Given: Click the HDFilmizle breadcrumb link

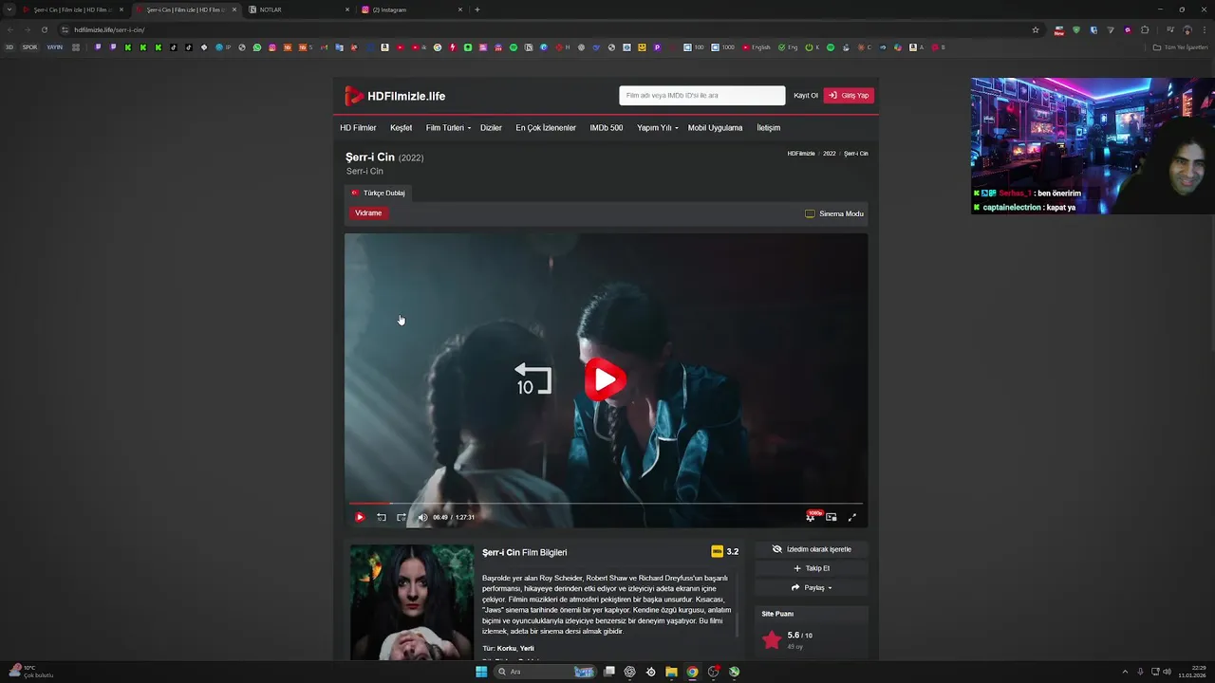Looking at the screenshot, I should tap(801, 154).
